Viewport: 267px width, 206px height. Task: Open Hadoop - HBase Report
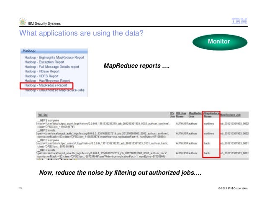[x=42, y=71]
